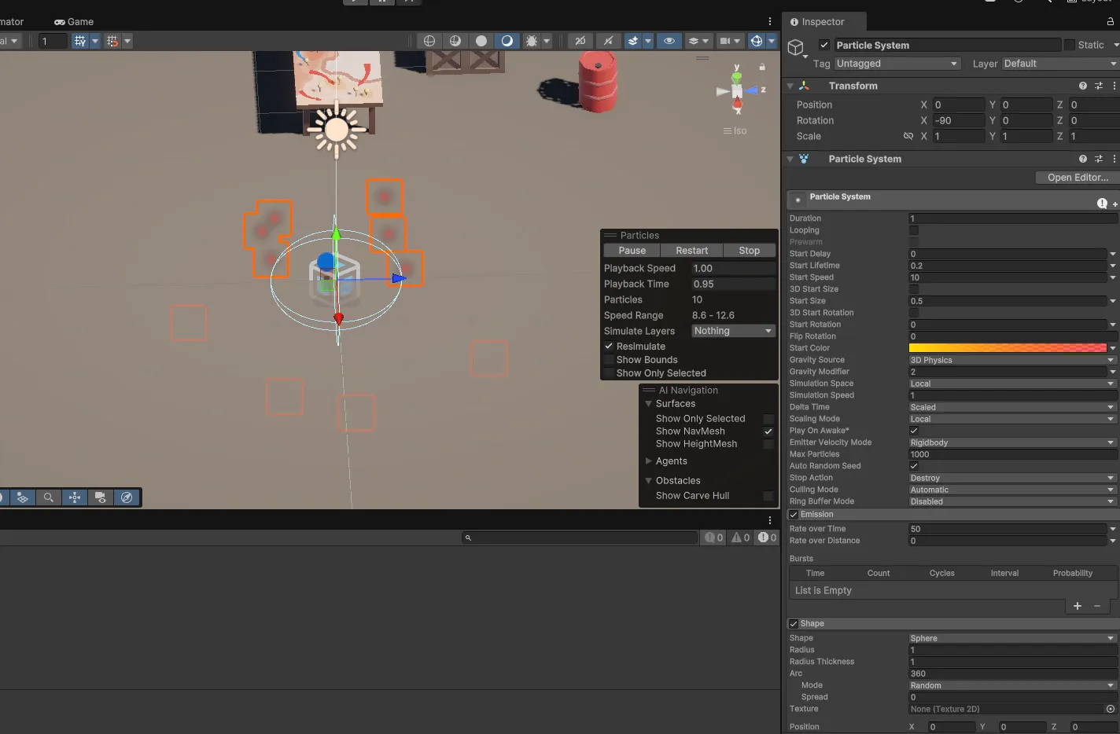1120x734 pixels.
Task: Open Shape type dropdown showing Sphere
Action: pos(1012,638)
